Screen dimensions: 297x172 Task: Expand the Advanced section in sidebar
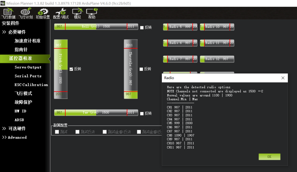pyautogui.click(x=14, y=137)
